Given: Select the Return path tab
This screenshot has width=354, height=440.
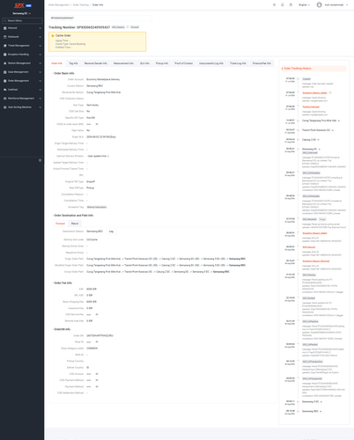Looking at the screenshot, I should [x=75, y=224].
